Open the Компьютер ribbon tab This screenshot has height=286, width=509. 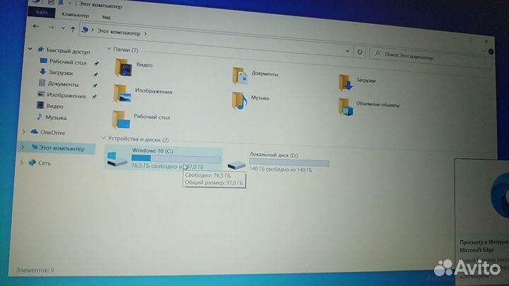(x=75, y=15)
